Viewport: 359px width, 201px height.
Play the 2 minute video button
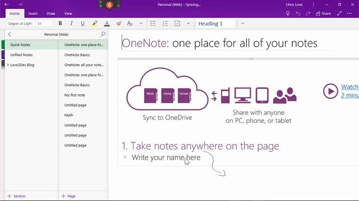point(330,91)
